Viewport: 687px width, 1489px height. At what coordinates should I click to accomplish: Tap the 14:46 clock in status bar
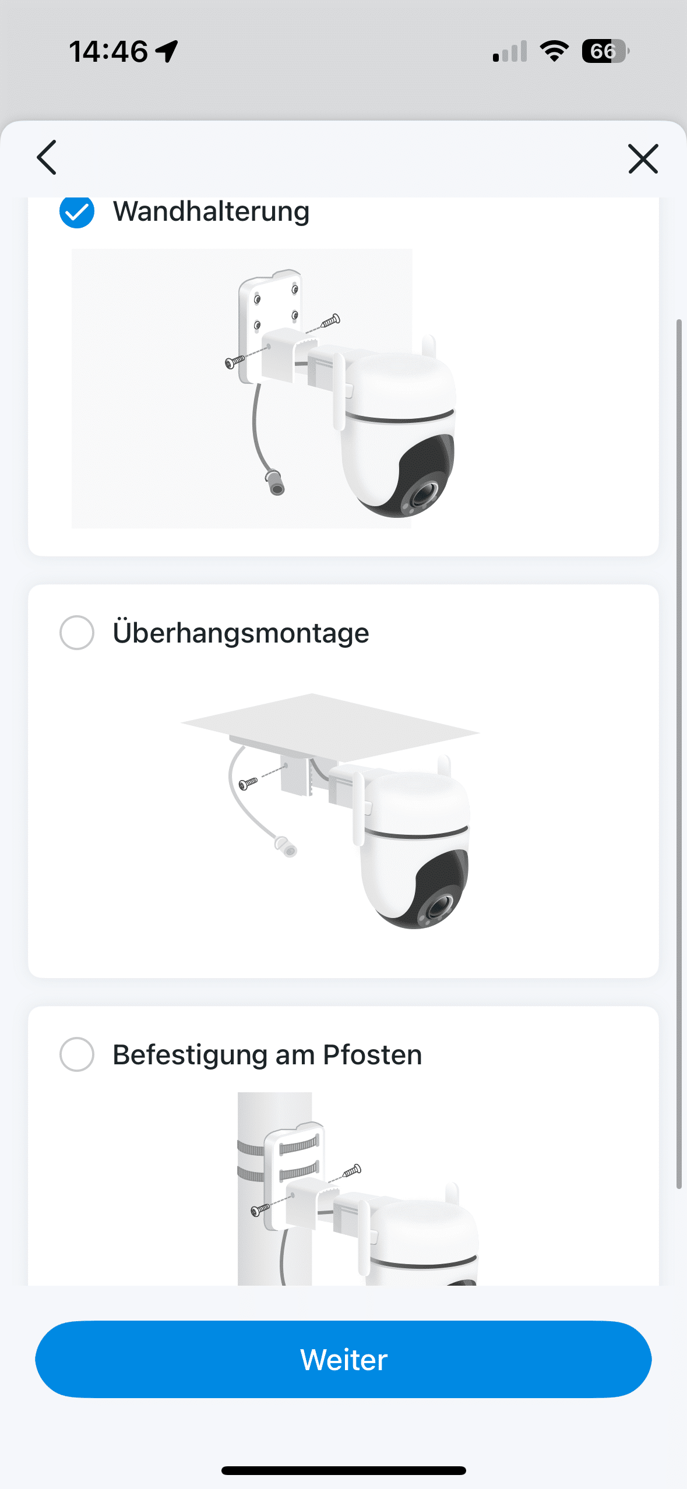tap(108, 51)
